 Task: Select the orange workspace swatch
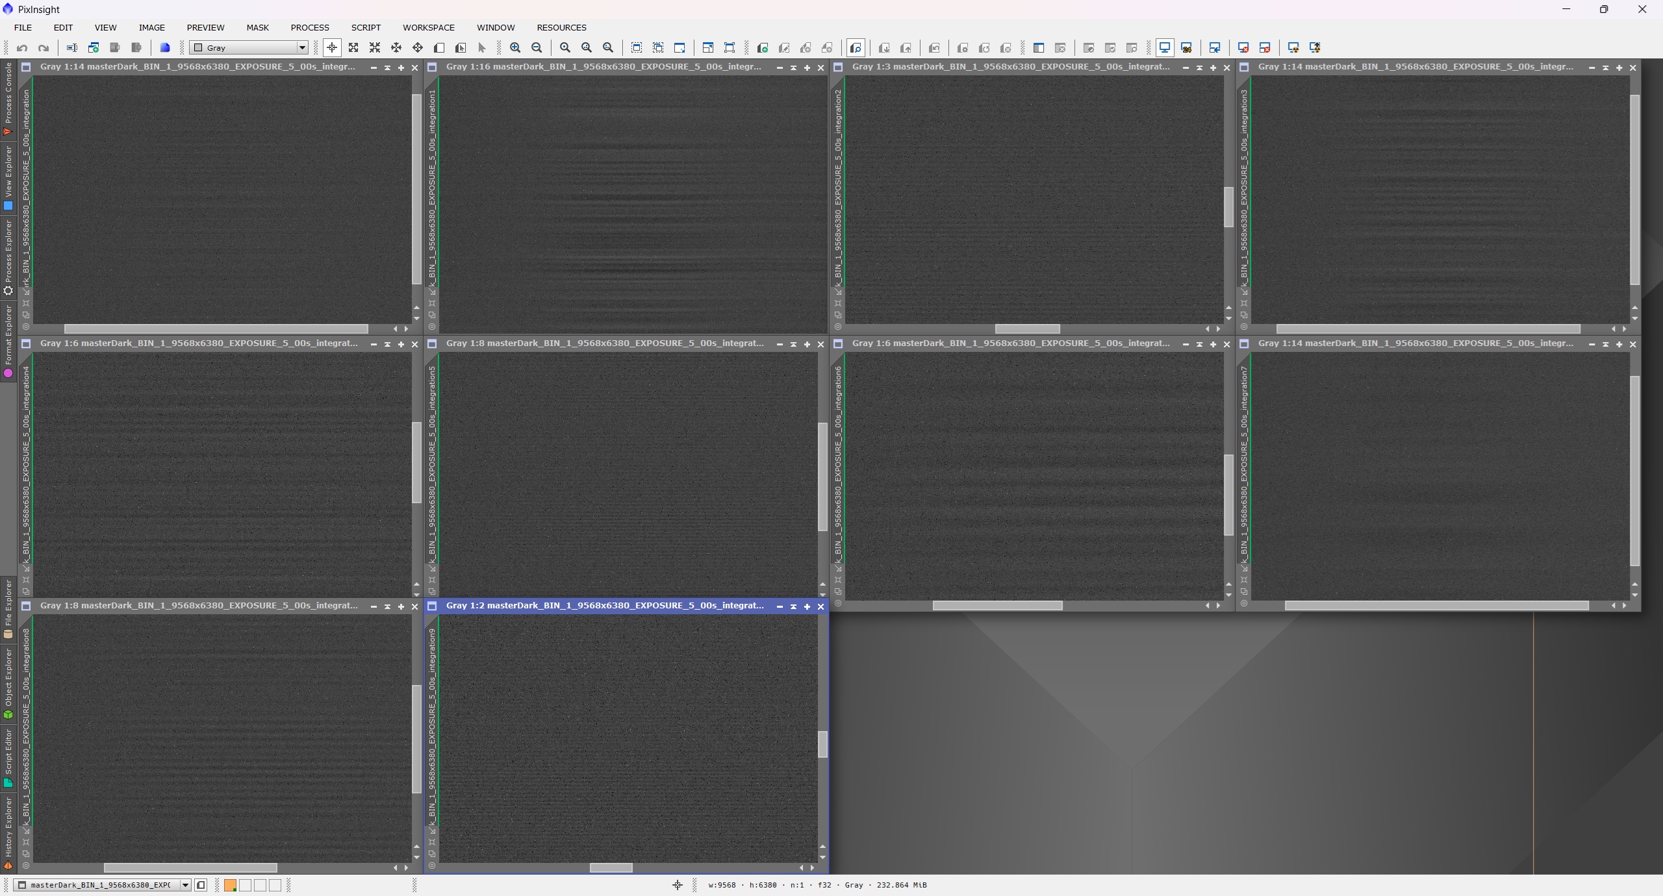point(230,885)
